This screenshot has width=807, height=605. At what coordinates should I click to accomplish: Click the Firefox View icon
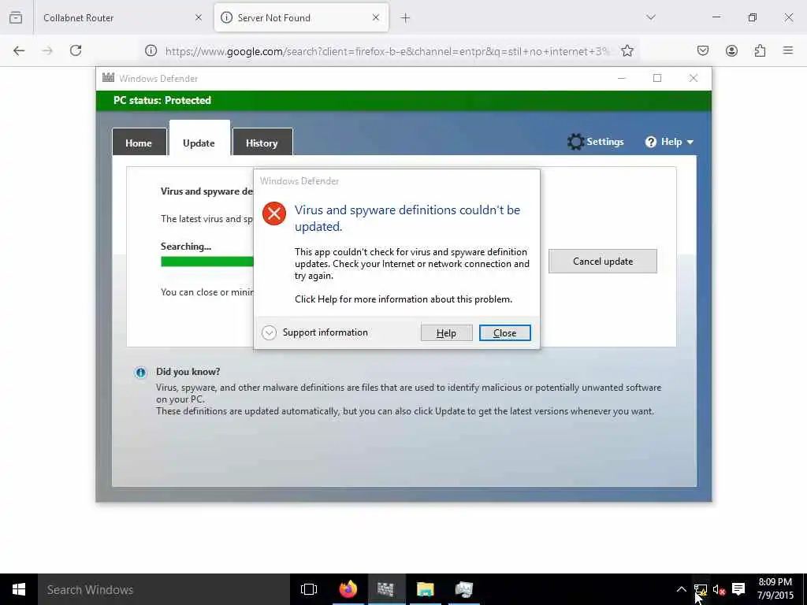(x=16, y=17)
